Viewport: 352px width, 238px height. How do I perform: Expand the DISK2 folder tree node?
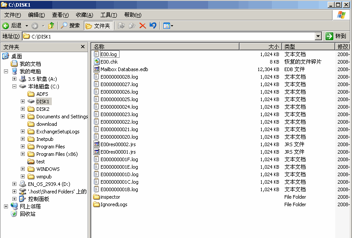[23, 109]
